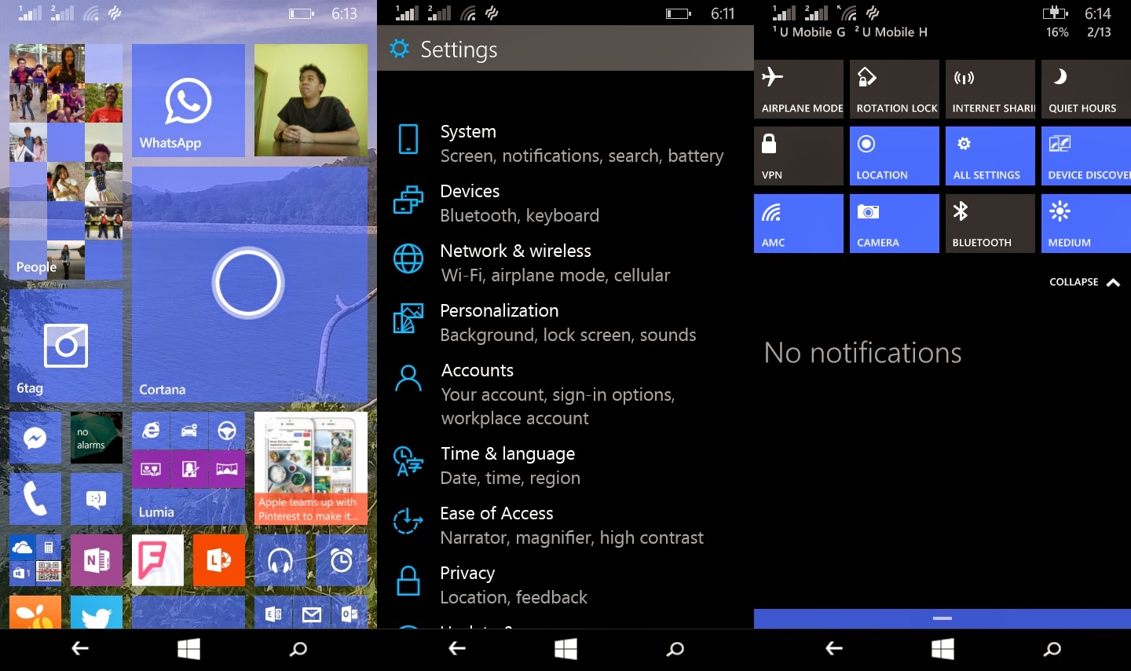This screenshot has height=671, width=1131.
Task: Tap the profile photo tile beside WhatsApp
Action: pos(311,101)
